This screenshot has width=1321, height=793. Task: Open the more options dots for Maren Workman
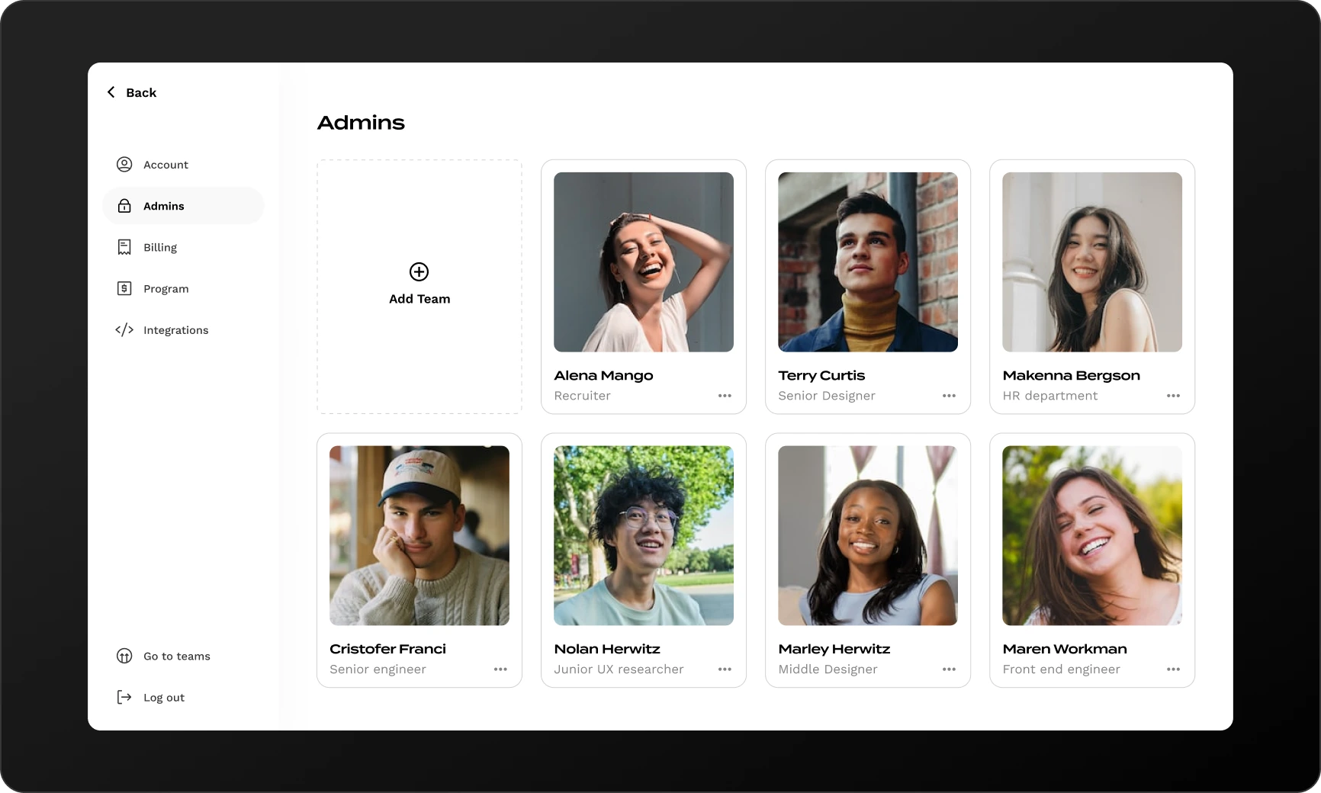(1173, 669)
